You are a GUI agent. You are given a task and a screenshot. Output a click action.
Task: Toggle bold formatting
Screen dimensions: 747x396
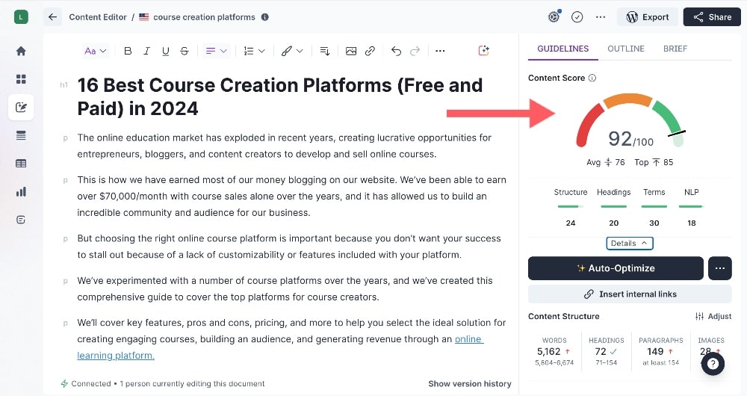(128, 51)
